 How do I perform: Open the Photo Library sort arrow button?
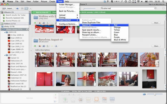(28, 29)
